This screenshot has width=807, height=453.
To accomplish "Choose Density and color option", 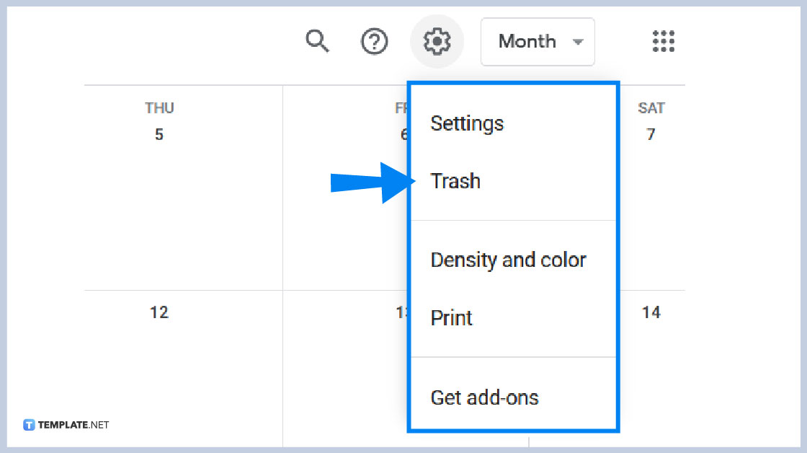I will (508, 260).
